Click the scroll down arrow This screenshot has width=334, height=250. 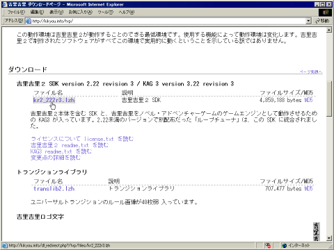[329, 238]
